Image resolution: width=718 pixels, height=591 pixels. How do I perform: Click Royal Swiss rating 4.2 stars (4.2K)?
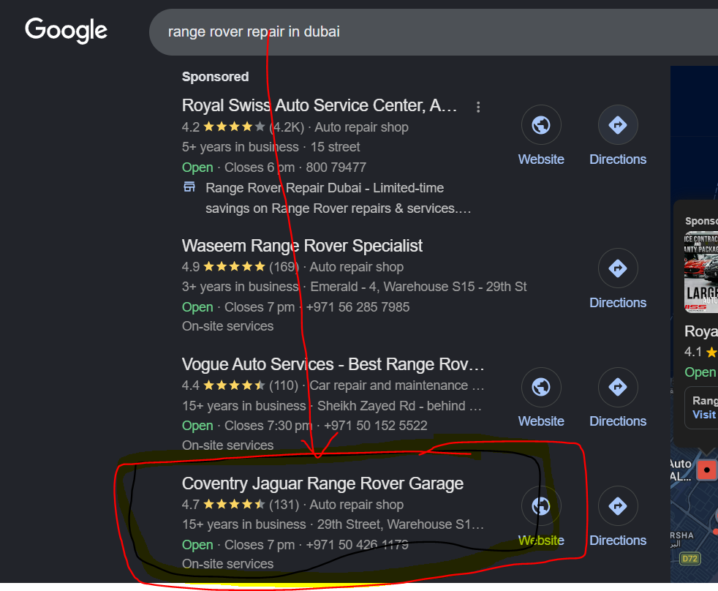(243, 127)
